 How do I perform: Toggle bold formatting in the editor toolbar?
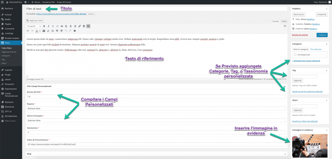click(x=44, y=26)
